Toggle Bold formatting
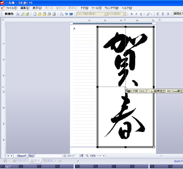 pyautogui.click(x=131, y=14)
